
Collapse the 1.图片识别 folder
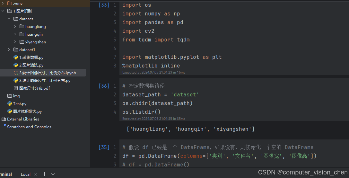point(3,11)
